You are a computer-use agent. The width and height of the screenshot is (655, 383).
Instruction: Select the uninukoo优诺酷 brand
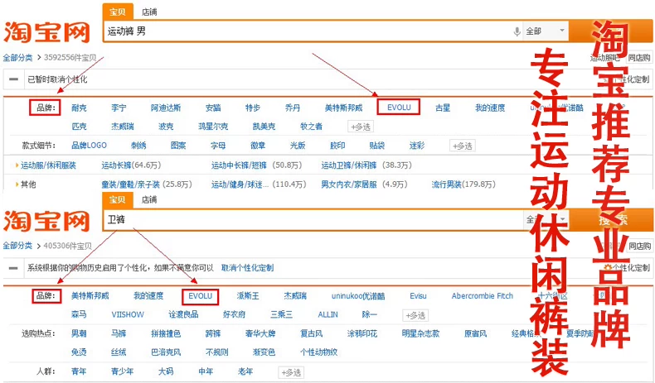pos(358,296)
